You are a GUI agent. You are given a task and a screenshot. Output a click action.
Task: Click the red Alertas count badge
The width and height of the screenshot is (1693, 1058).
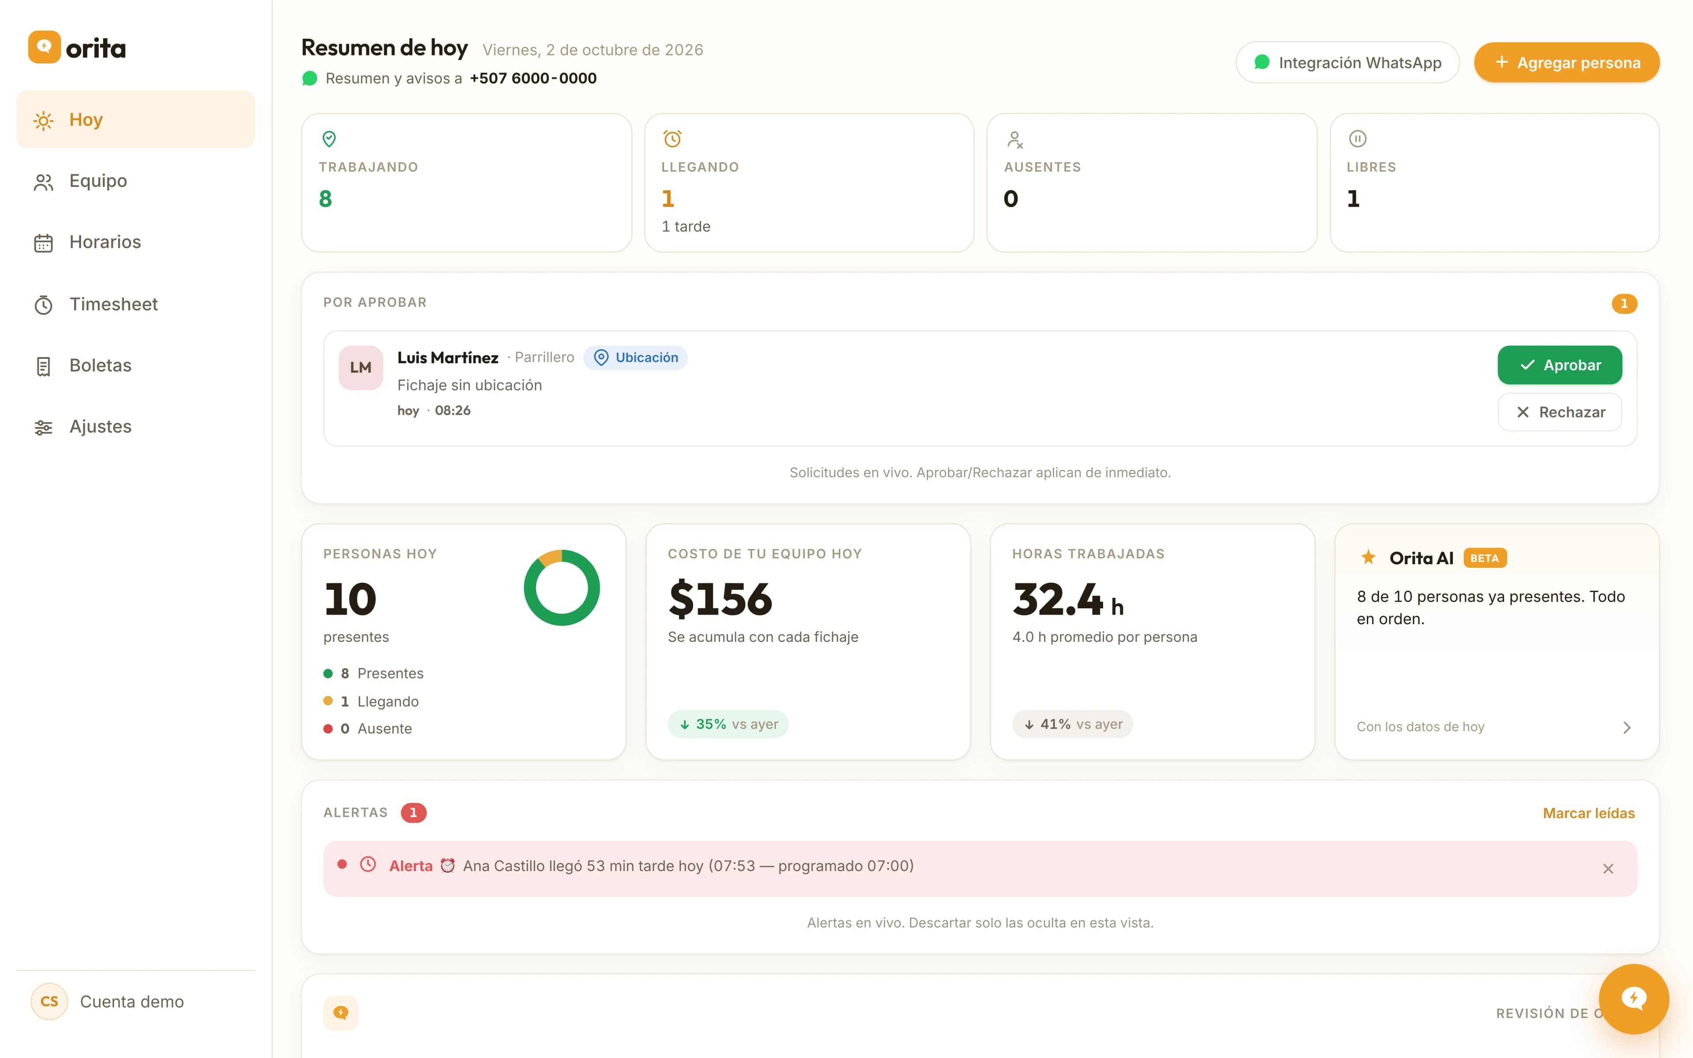pos(414,813)
